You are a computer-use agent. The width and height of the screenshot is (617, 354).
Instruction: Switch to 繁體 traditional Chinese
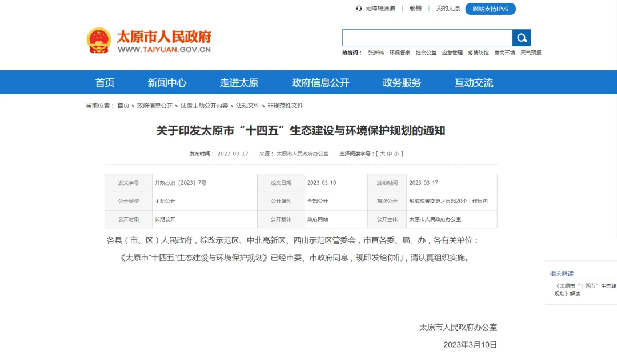(x=415, y=9)
